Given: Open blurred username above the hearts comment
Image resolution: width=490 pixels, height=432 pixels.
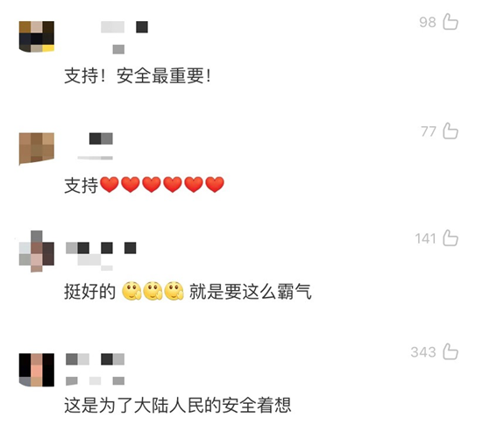Looking at the screenshot, I should coord(96,146).
